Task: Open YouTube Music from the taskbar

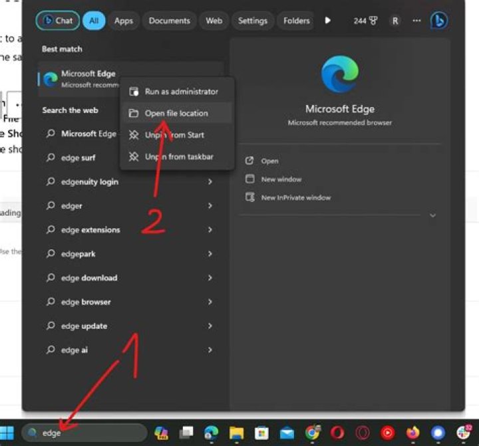Action: (388, 433)
